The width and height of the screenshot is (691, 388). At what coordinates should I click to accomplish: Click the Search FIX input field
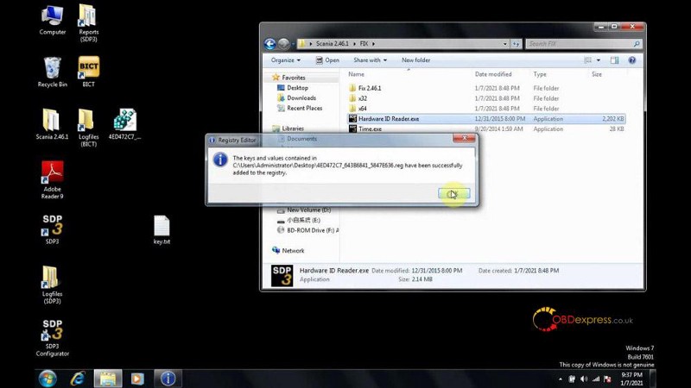(583, 44)
